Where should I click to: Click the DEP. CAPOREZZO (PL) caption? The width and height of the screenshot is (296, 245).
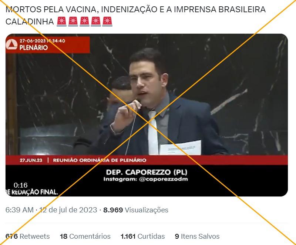click(x=147, y=172)
